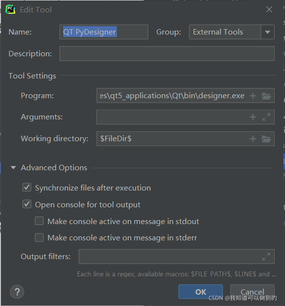
Task: Uncheck Open console for tool output
Action: (27, 204)
